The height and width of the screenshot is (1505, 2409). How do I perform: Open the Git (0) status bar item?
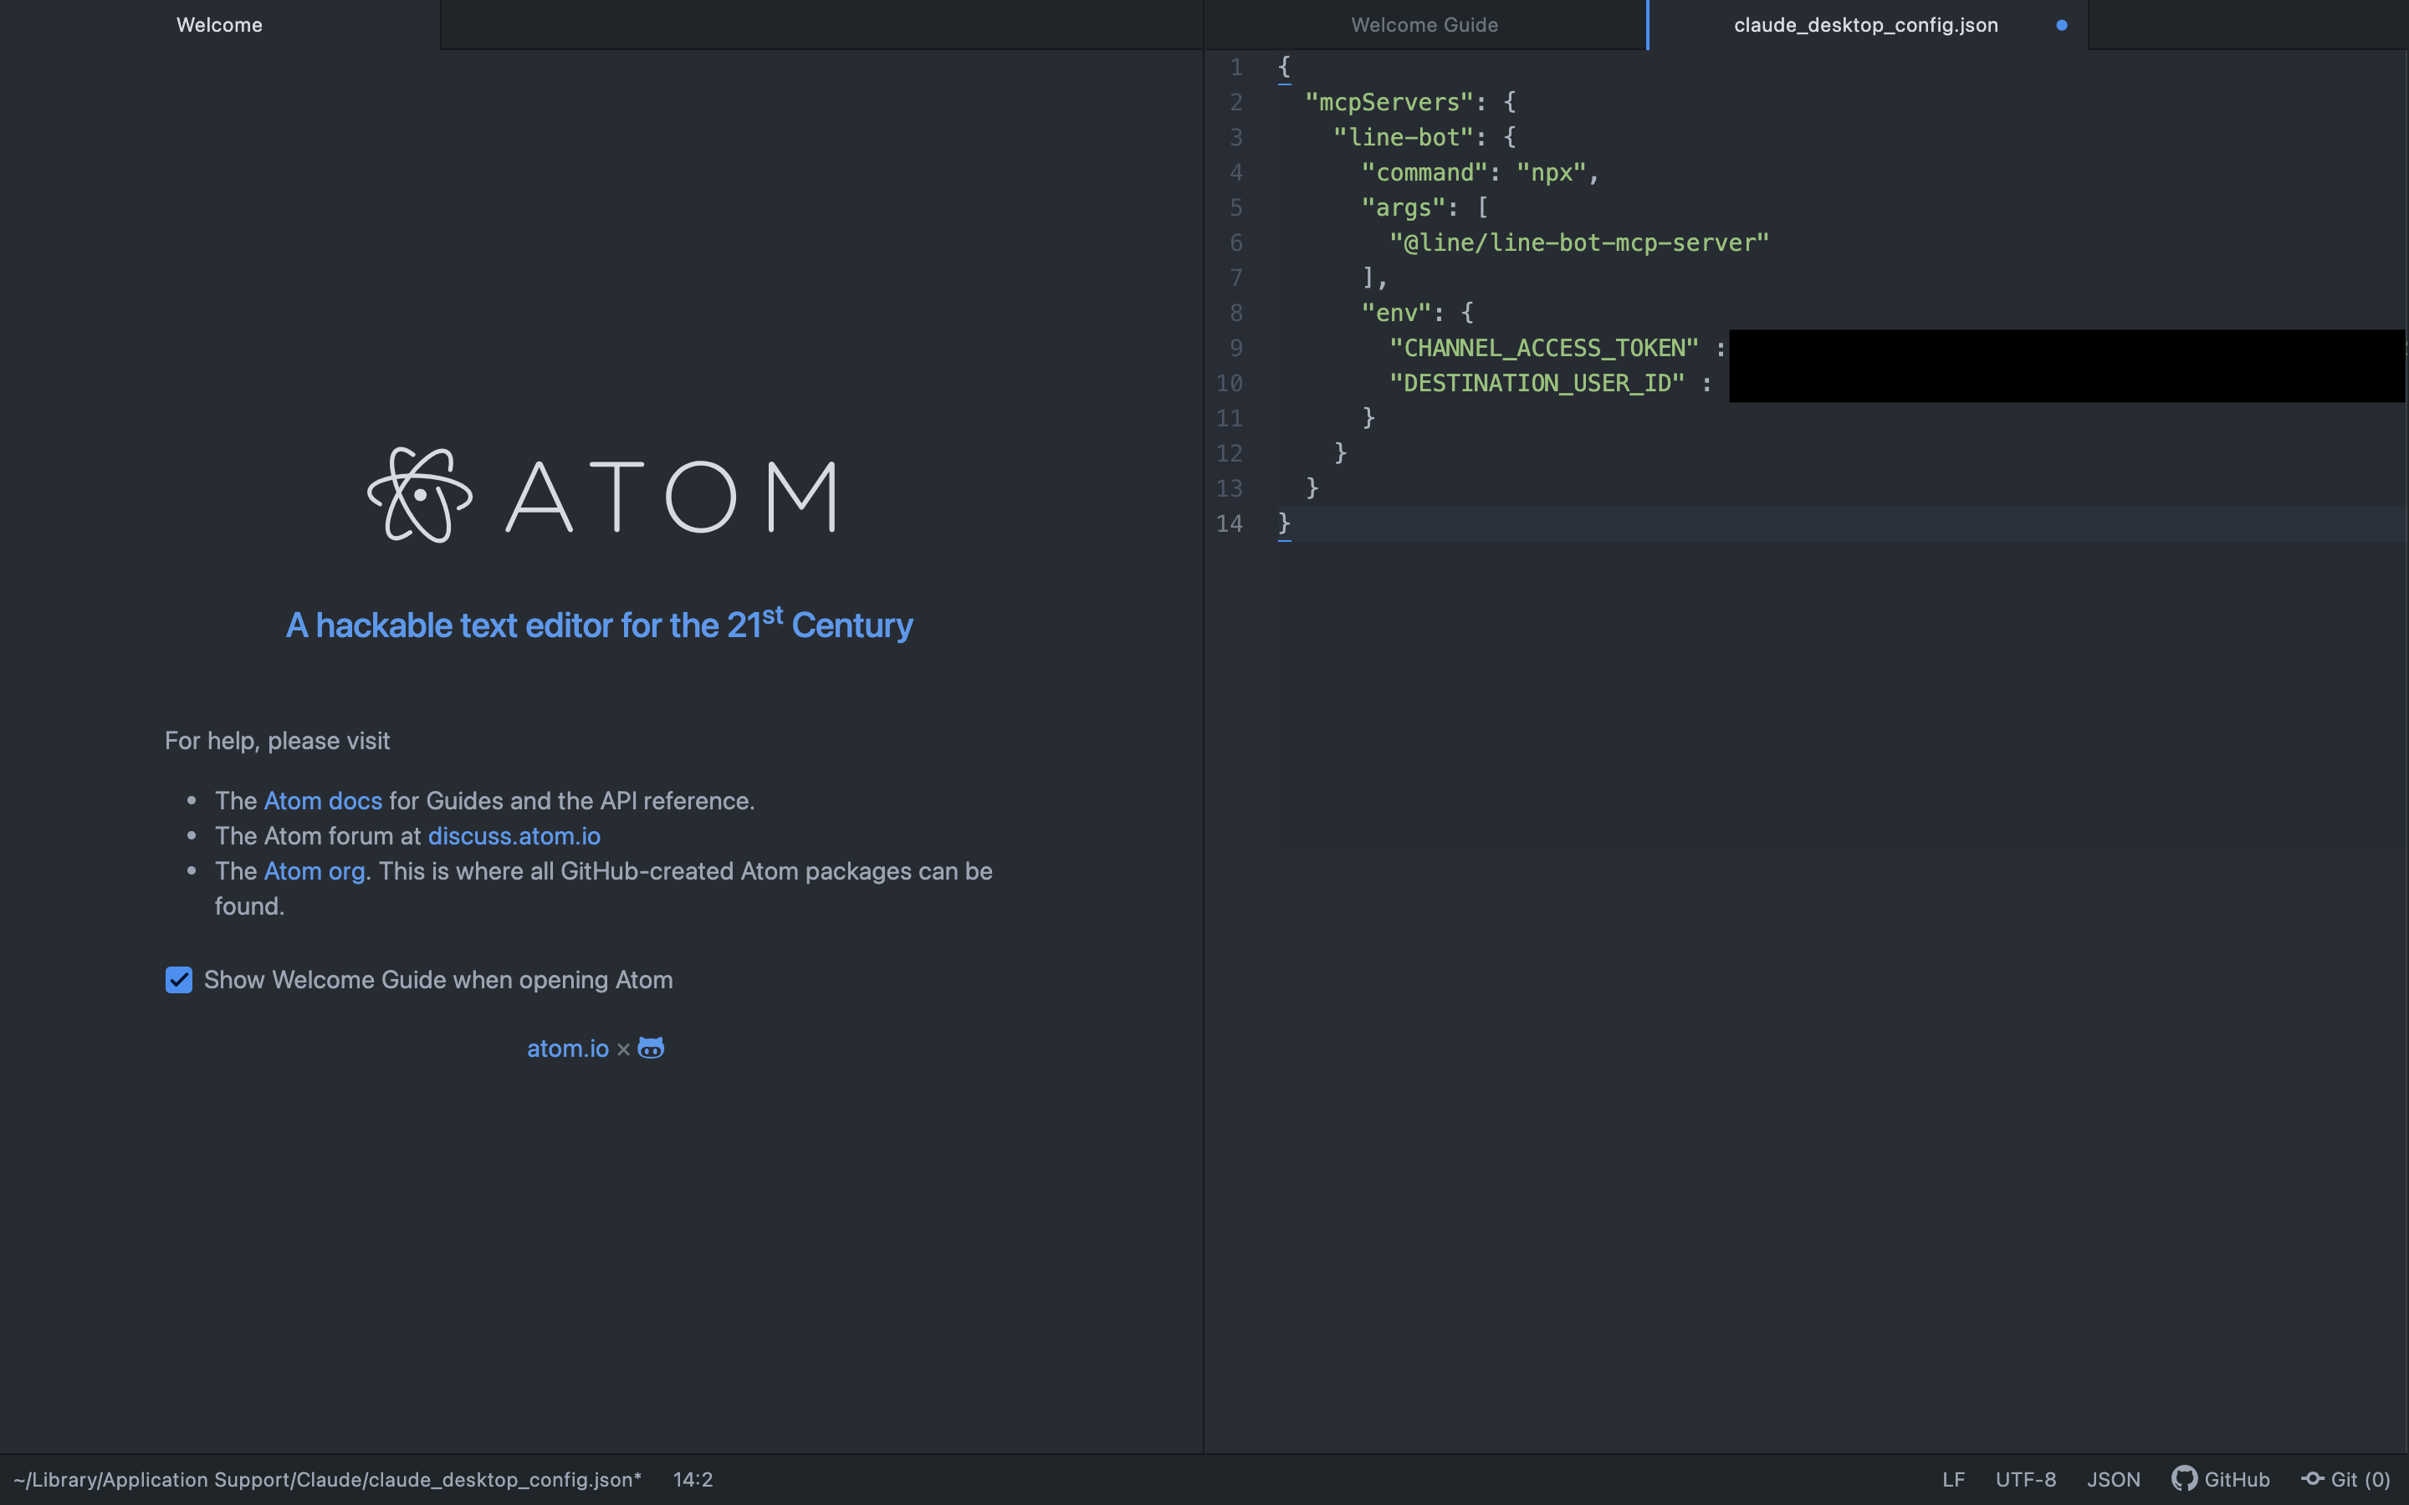click(2346, 1479)
